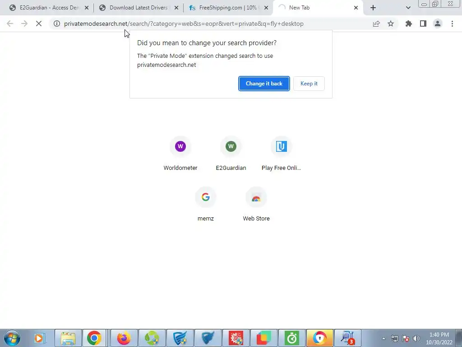
Task: Choose Keep it in the dialog
Action: tap(309, 84)
